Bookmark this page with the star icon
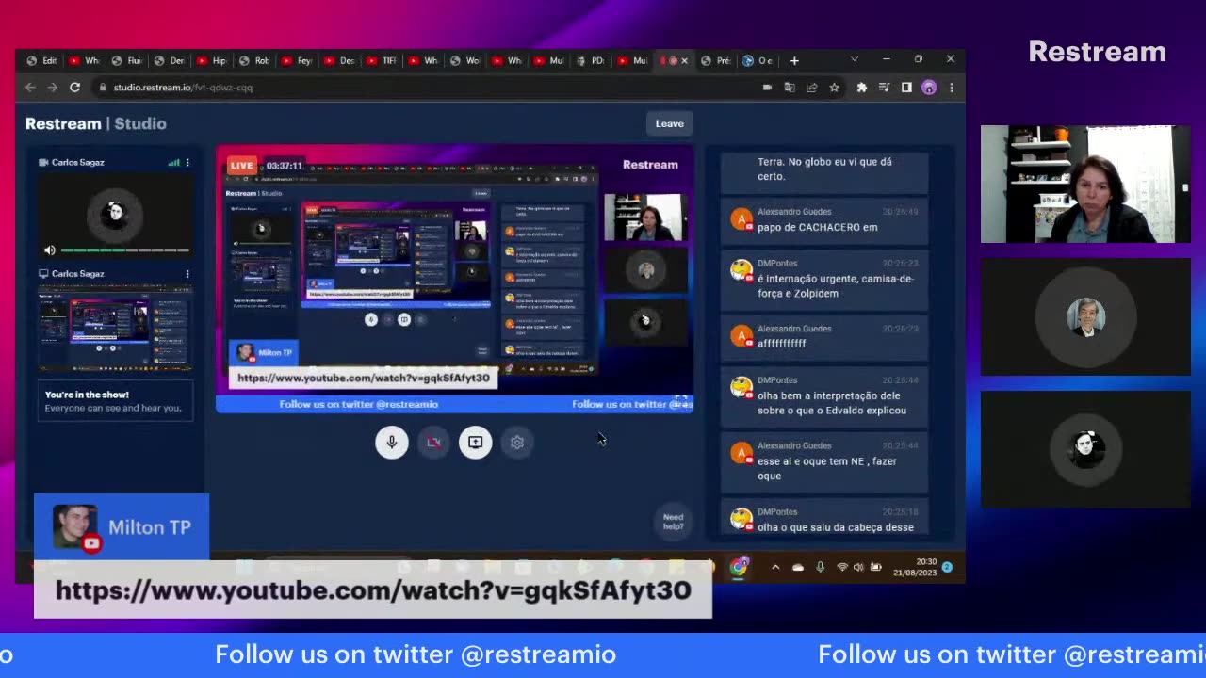Screen dimensions: 1206x678 point(834,88)
